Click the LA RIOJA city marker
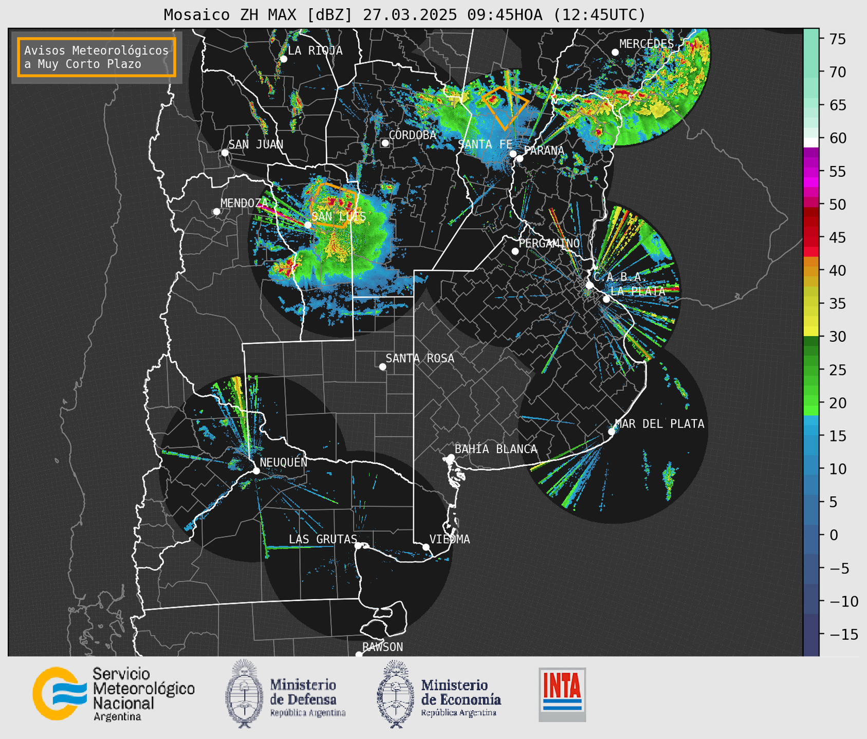 283,59
